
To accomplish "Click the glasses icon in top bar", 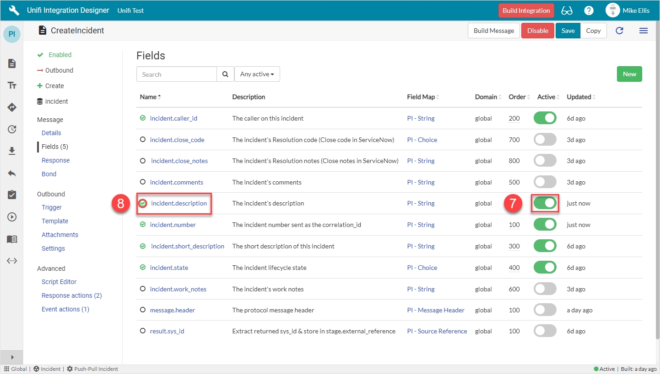I will point(567,11).
